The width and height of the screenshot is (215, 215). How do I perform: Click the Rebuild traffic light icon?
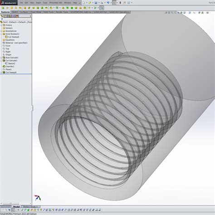[x=120, y=3]
